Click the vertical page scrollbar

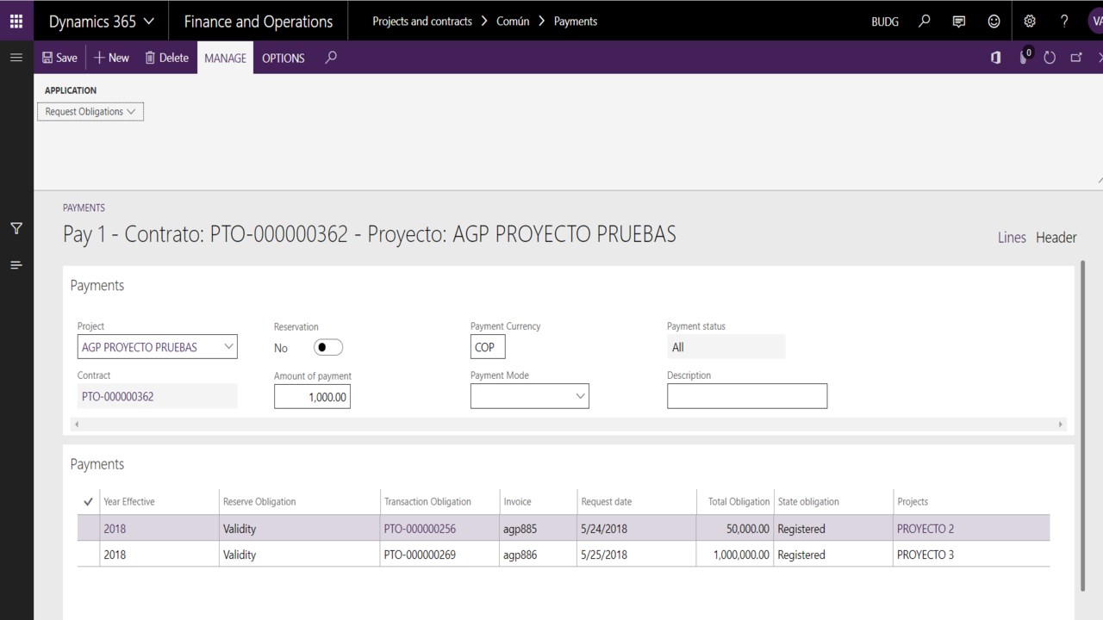[x=1083, y=426]
